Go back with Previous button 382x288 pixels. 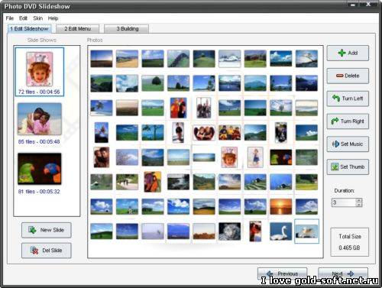pyautogui.click(x=282, y=273)
